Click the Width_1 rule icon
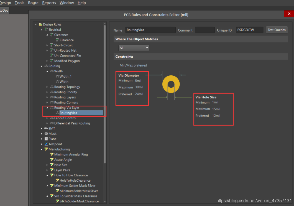294x206 pixels. pos(57,76)
